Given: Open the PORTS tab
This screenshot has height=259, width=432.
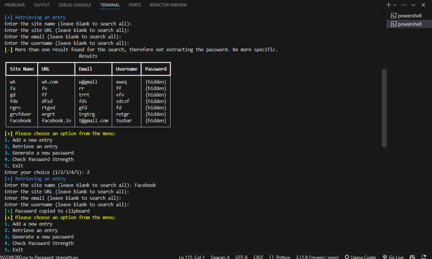Looking at the screenshot, I should coord(135,5).
